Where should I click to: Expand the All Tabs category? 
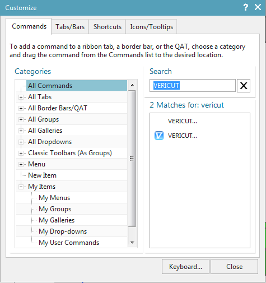pyautogui.click(x=21, y=97)
